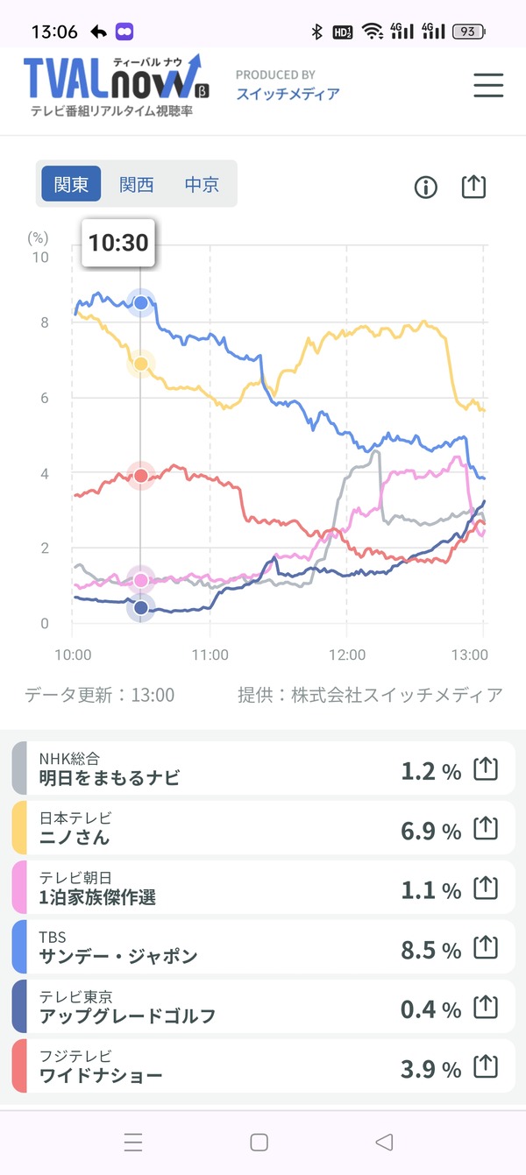The image size is (526, 1175).
Task: Share the TBS サンデー・ジャポン rating
Action: click(485, 948)
